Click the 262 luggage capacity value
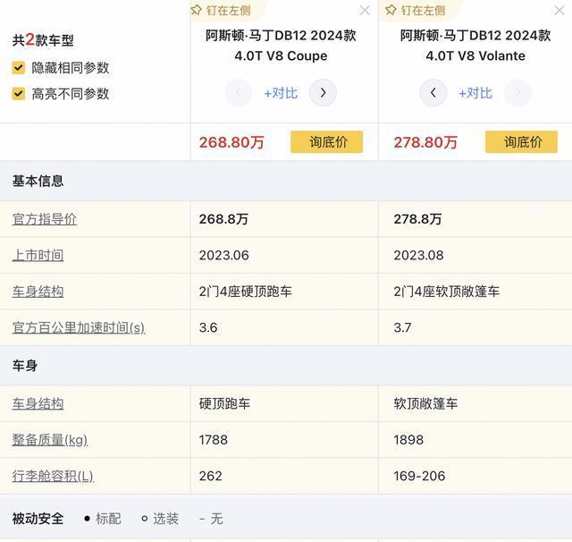Image resolution: width=572 pixels, height=542 pixels. pyautogui.click(x=211, y=476)
